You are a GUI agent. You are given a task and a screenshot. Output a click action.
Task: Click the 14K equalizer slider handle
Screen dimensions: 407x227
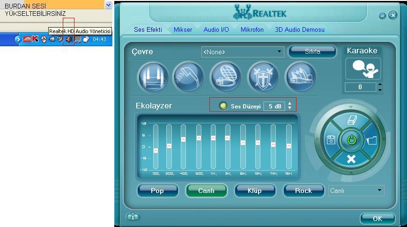point(273,144)
